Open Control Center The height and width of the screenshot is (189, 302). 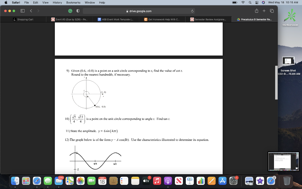coord(257,2)
